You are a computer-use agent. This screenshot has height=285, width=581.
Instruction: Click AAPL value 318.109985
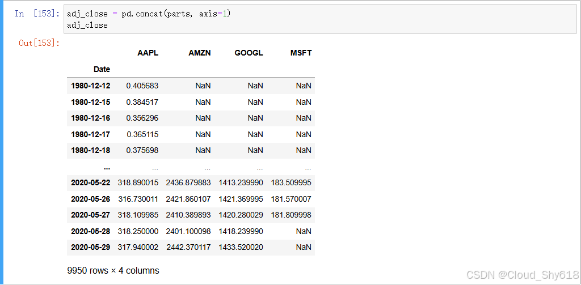138,215
